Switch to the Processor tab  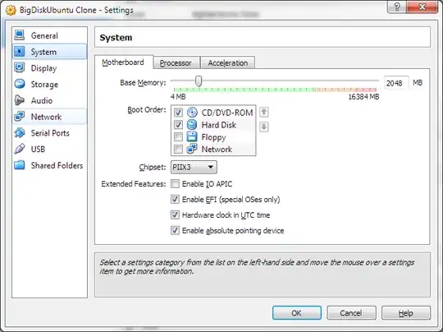coord(176,62)
